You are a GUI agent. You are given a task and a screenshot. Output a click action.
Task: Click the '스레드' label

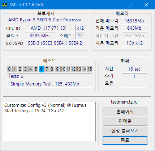(x=66, y=36)
